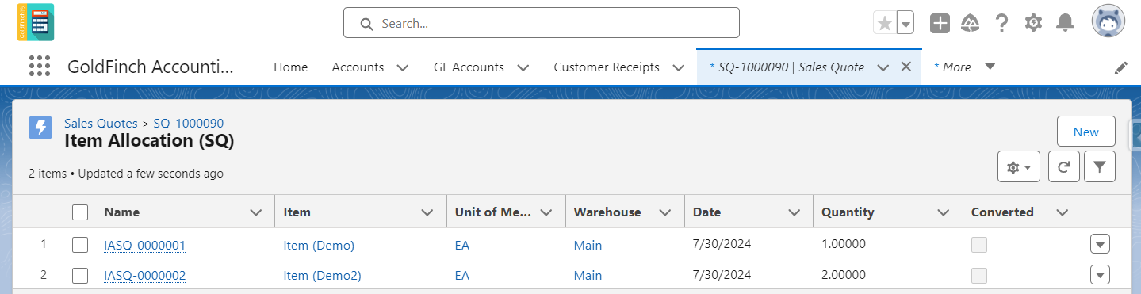Sort by the Name column header
The height and width of the screenshot is (294, 1141).
tap(121, 212)
